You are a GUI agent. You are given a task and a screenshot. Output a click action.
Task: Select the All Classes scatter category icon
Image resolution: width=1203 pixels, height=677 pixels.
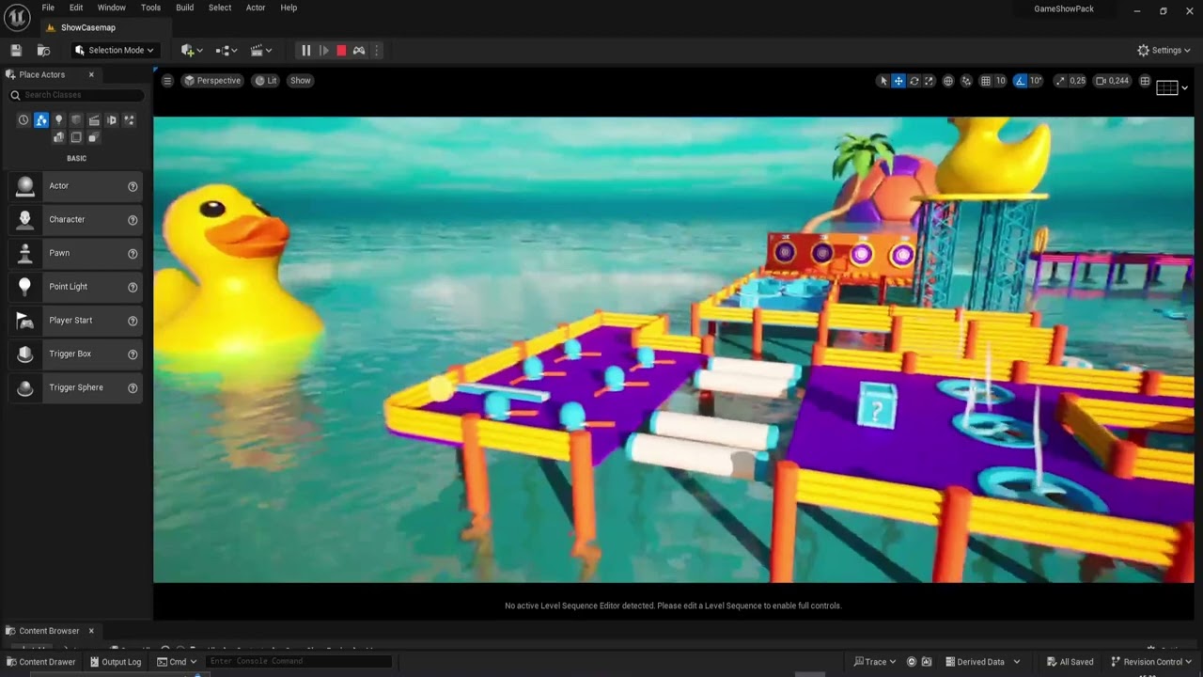pyautogui.click(x=129, y=119)
